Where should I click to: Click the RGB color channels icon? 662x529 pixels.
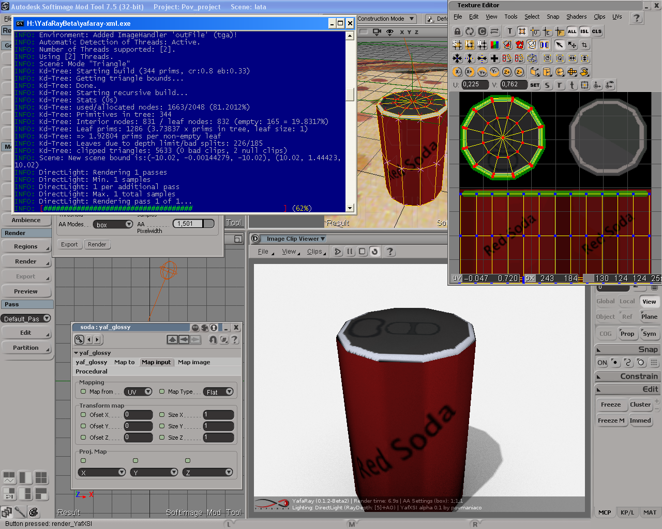[495, 45]
